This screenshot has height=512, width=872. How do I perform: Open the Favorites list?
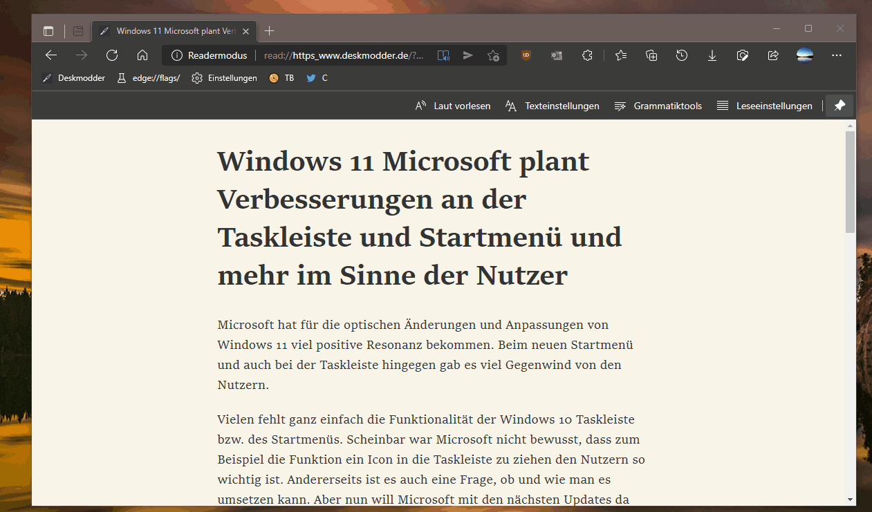tap(621, 55)
